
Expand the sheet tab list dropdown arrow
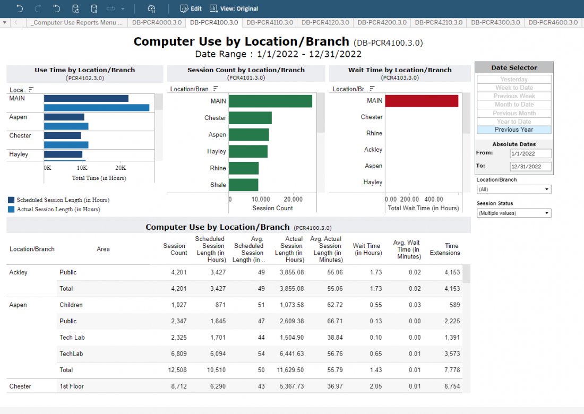click(x=5, y=22)
